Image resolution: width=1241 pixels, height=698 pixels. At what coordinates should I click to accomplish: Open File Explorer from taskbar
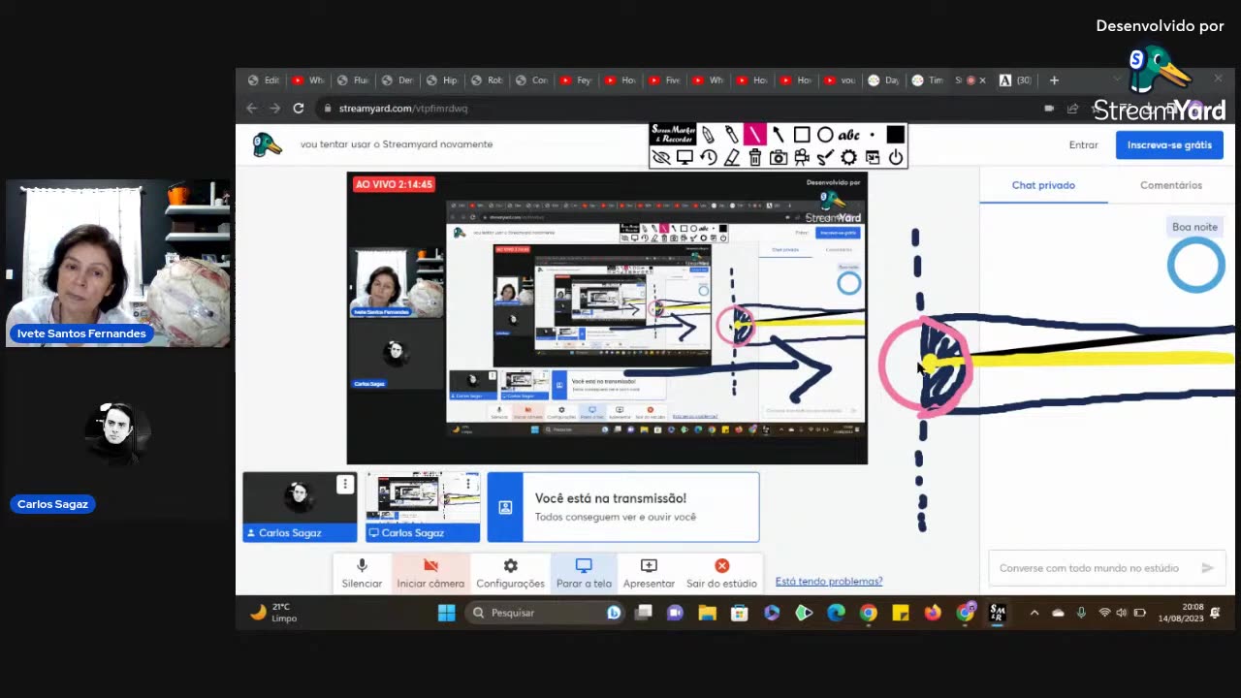click(x=707, y=613)
